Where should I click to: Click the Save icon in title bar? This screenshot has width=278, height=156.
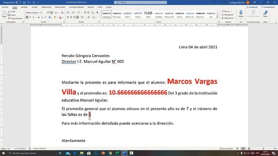(x=24, y=3)
